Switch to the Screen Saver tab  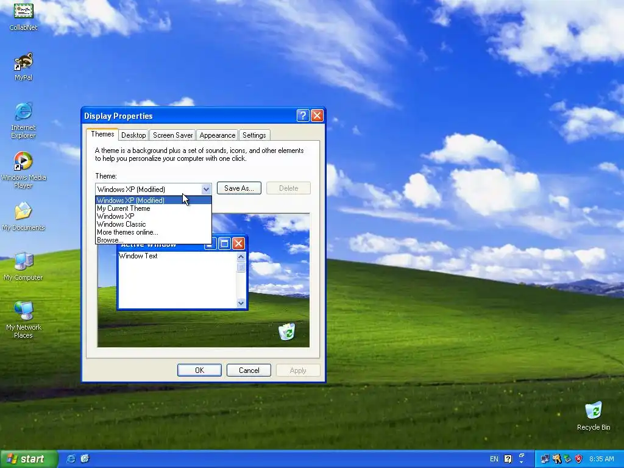pos(172,135)
